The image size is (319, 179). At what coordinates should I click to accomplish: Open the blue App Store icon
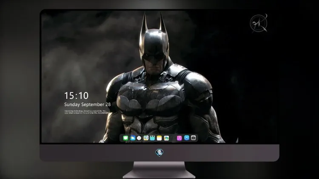tap(187, 138)
